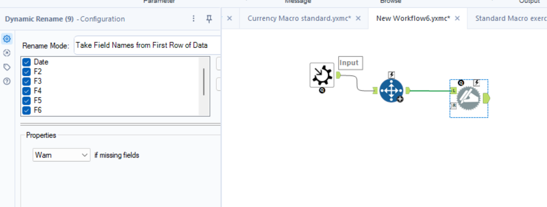Screen dimensions: 547x207
Task: Open the Warn if missing fields dropdown
Action: [61, 155]
